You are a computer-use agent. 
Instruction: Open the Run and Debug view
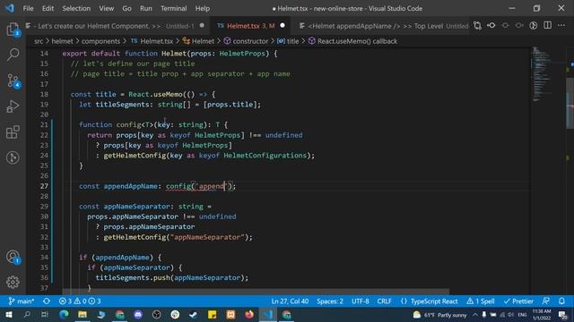coord(13,106)
